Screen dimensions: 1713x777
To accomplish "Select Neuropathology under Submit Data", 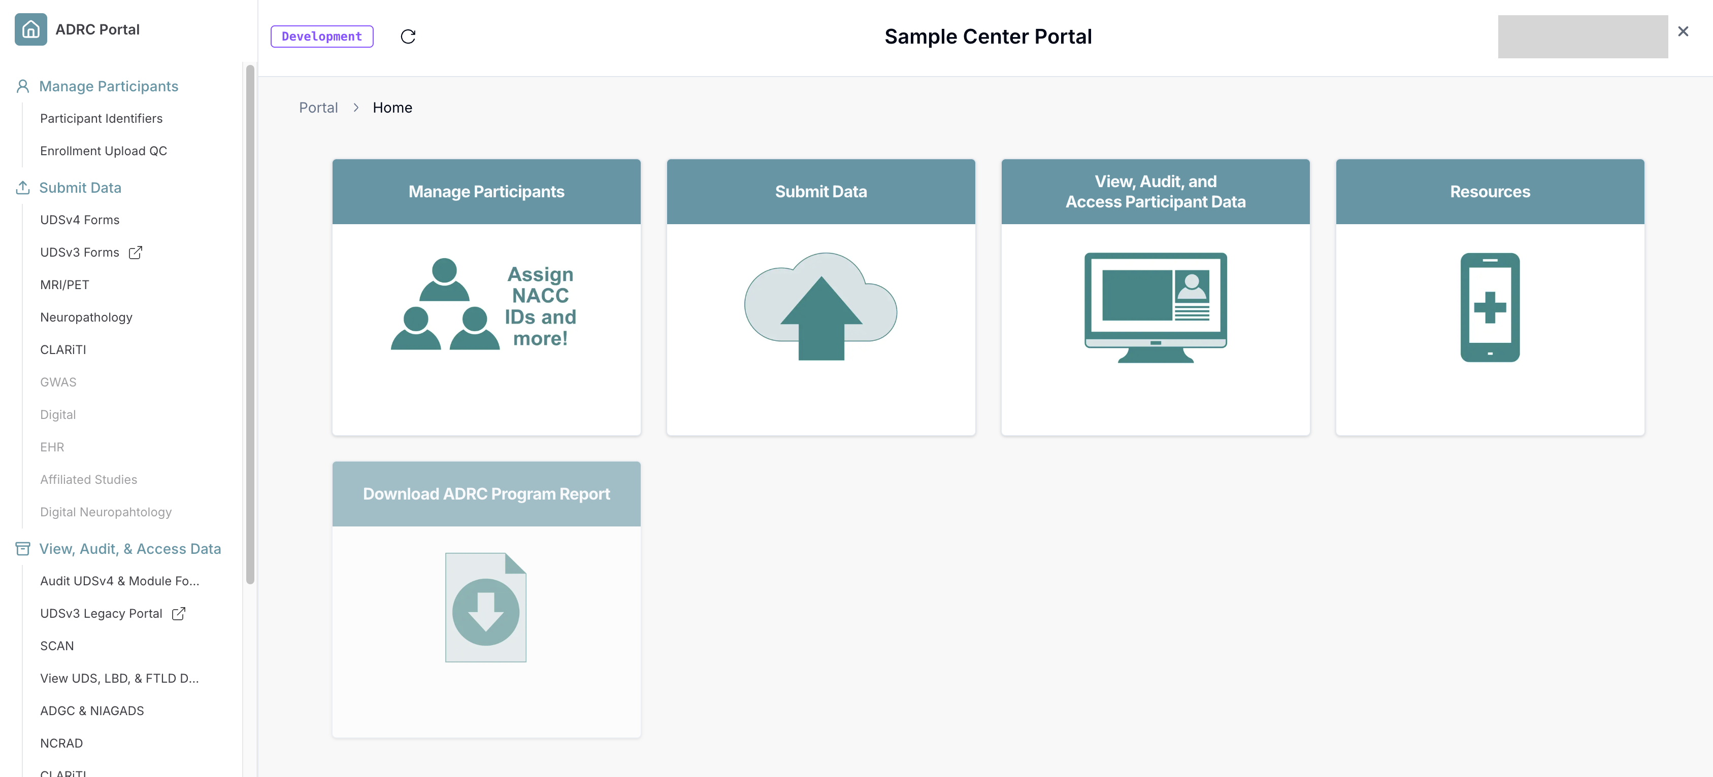I will point(86,317).
